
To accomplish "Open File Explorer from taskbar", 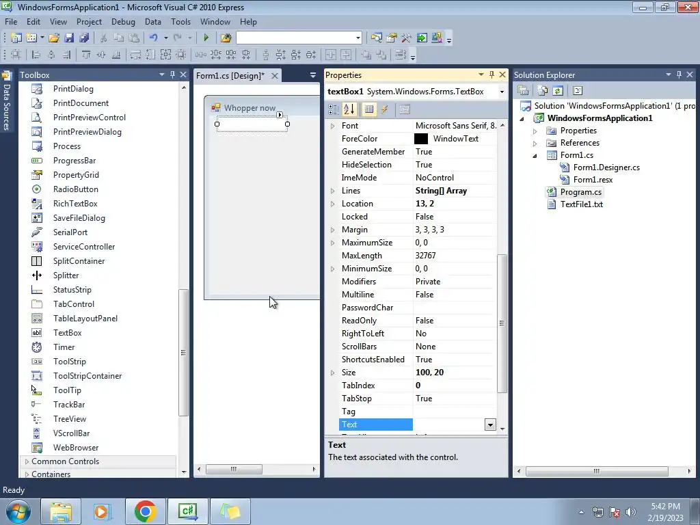I will tap(61, 511).
